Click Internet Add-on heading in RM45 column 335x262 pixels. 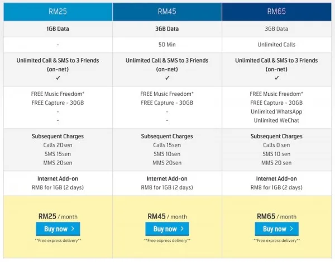(x=167, y=178)
